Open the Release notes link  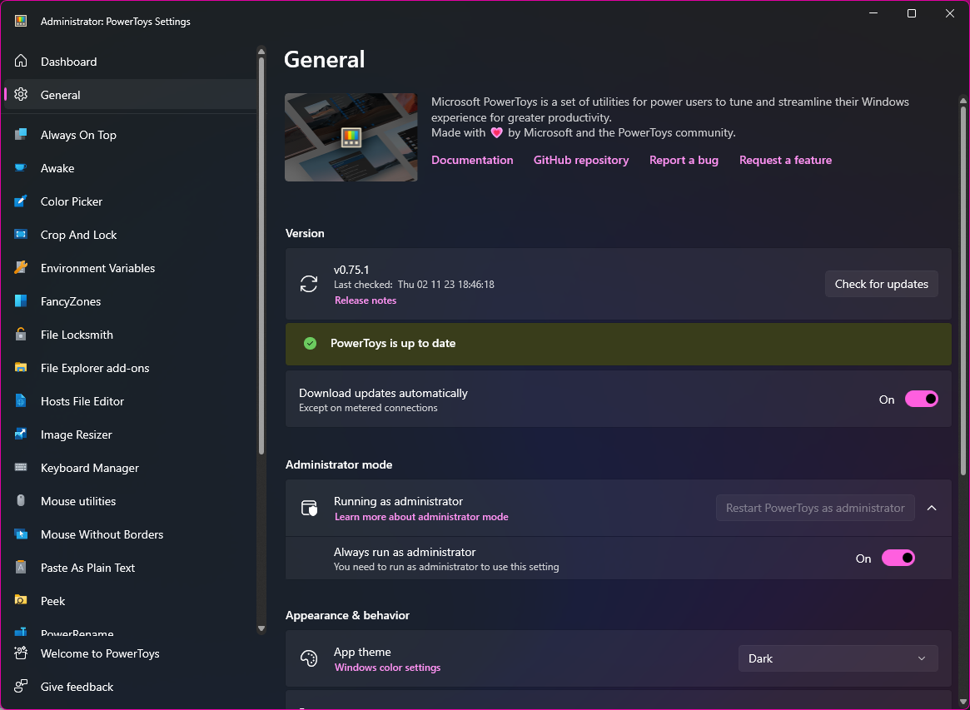coord(365,300)
